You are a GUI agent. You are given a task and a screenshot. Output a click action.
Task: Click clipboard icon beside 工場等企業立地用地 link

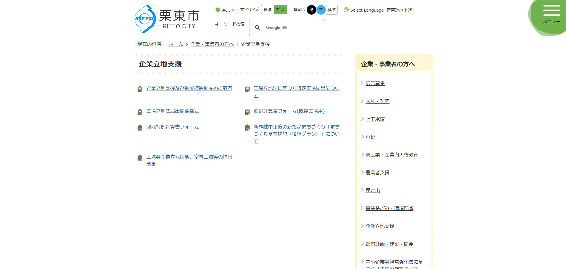coord(140,157)
